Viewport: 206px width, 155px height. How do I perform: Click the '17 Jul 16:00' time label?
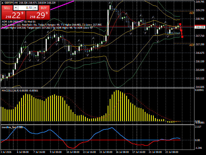pos(139,152)
